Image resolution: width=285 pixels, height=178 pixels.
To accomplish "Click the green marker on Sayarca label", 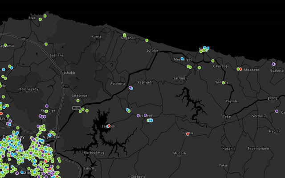I will point(5,45).
